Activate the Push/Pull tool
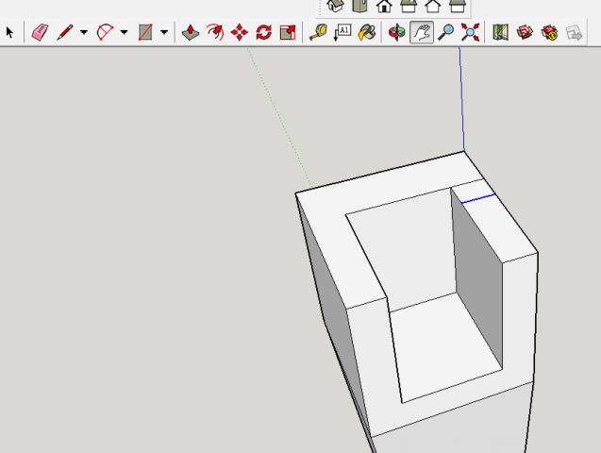The image size is (601, 453). pos(190,32)
